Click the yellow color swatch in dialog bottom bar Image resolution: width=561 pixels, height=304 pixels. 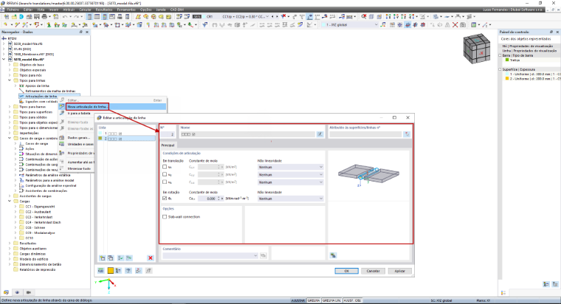(x=111, y=271)
